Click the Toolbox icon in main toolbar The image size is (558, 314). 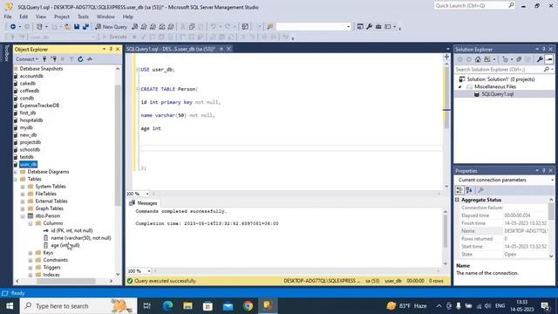pos(378,27)
